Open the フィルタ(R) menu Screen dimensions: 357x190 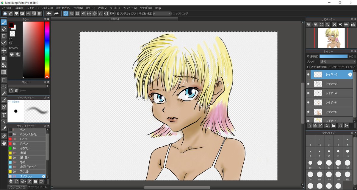pos(47,8)
